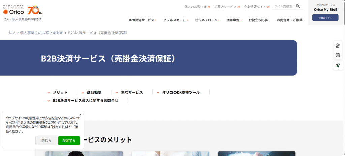345x156 pixels.
Task: Expand the ビジネスカード dropdown menu
Action: [175, 20]
